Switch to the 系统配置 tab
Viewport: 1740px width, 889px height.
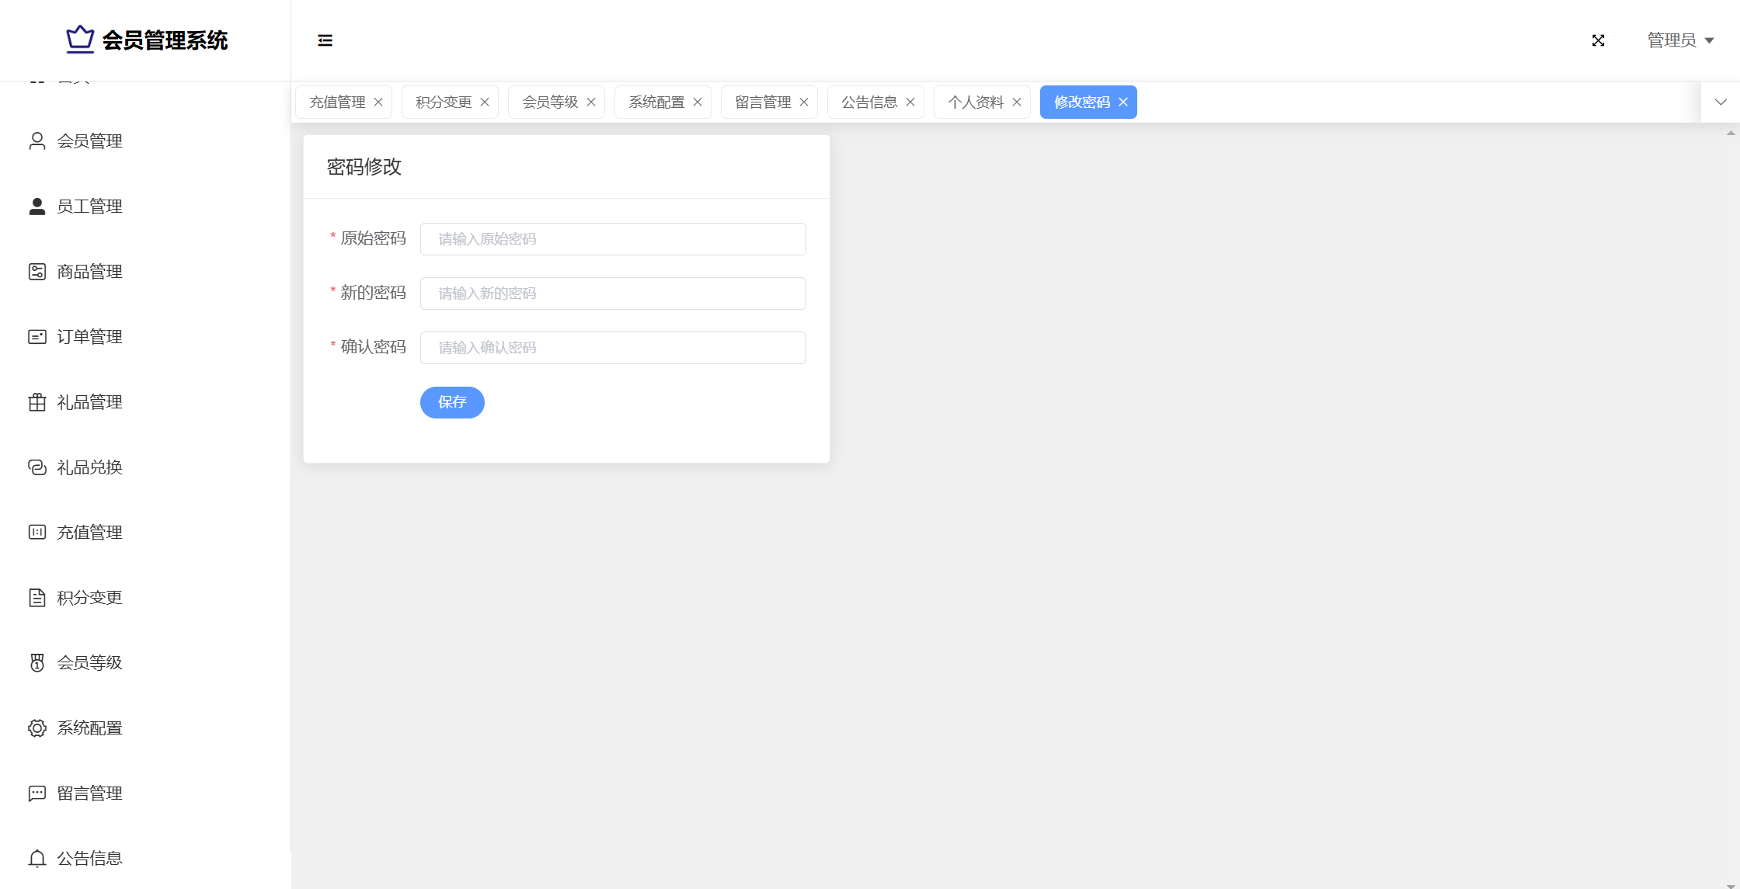(x=656, y=102)
